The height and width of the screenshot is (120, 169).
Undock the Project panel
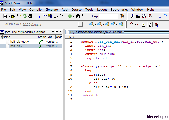click(x=57, y=32)
